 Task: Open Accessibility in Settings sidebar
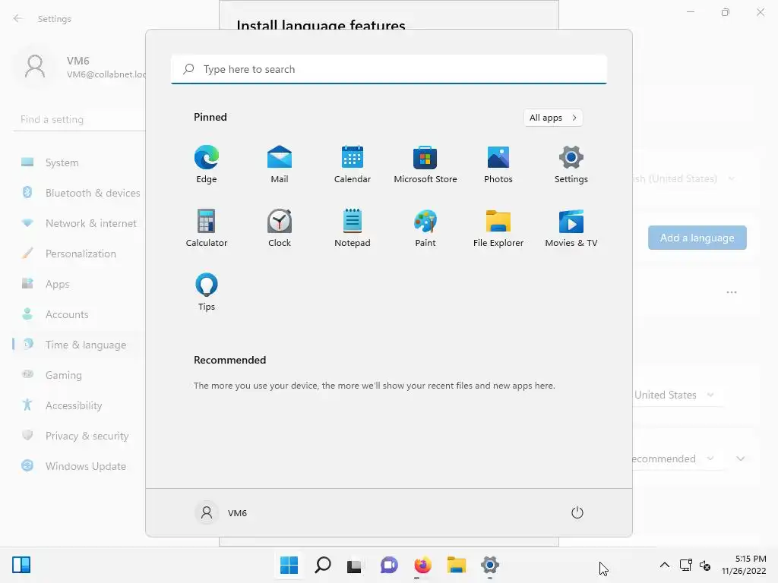pyautogui.click(x=79, y=405)
